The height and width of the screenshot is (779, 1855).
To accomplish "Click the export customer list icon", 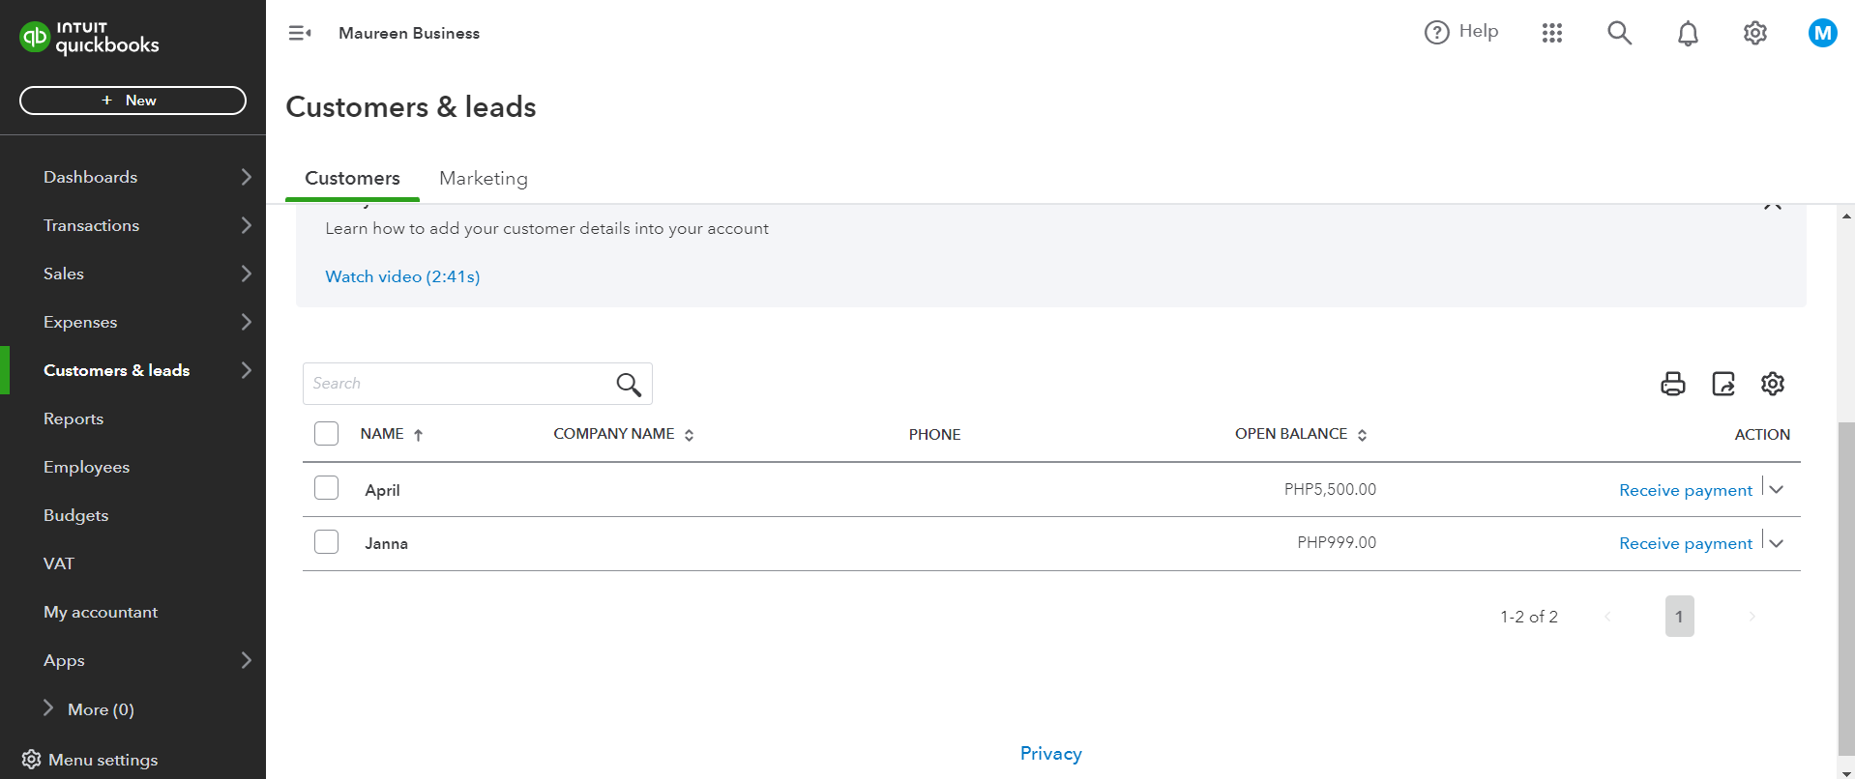I will tap(1722, 384).
